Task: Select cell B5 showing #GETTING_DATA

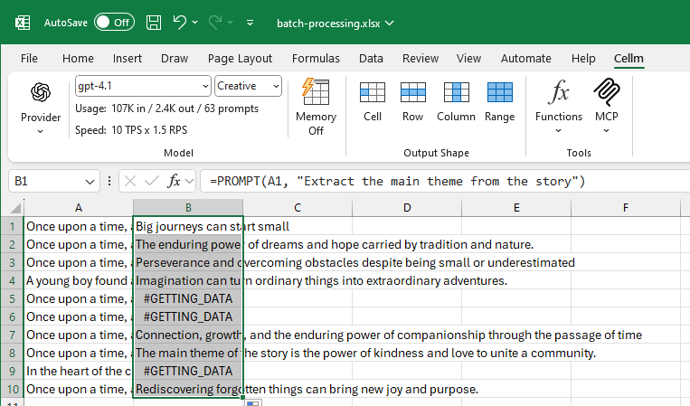Action: tap(187, 298)
